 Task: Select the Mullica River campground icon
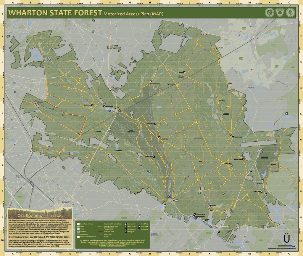coord(154,157)
